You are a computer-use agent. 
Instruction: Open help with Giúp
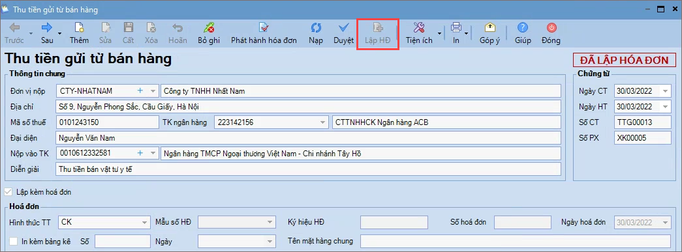coord(523,33)
